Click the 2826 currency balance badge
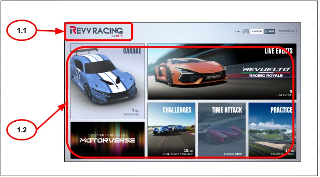 pyautogui.click(x=270, y=31)
